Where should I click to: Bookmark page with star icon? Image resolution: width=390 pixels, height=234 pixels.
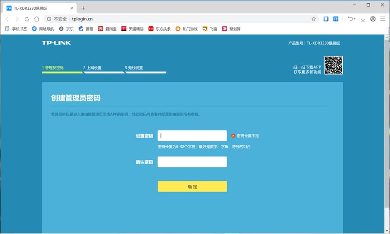point(313,19)
